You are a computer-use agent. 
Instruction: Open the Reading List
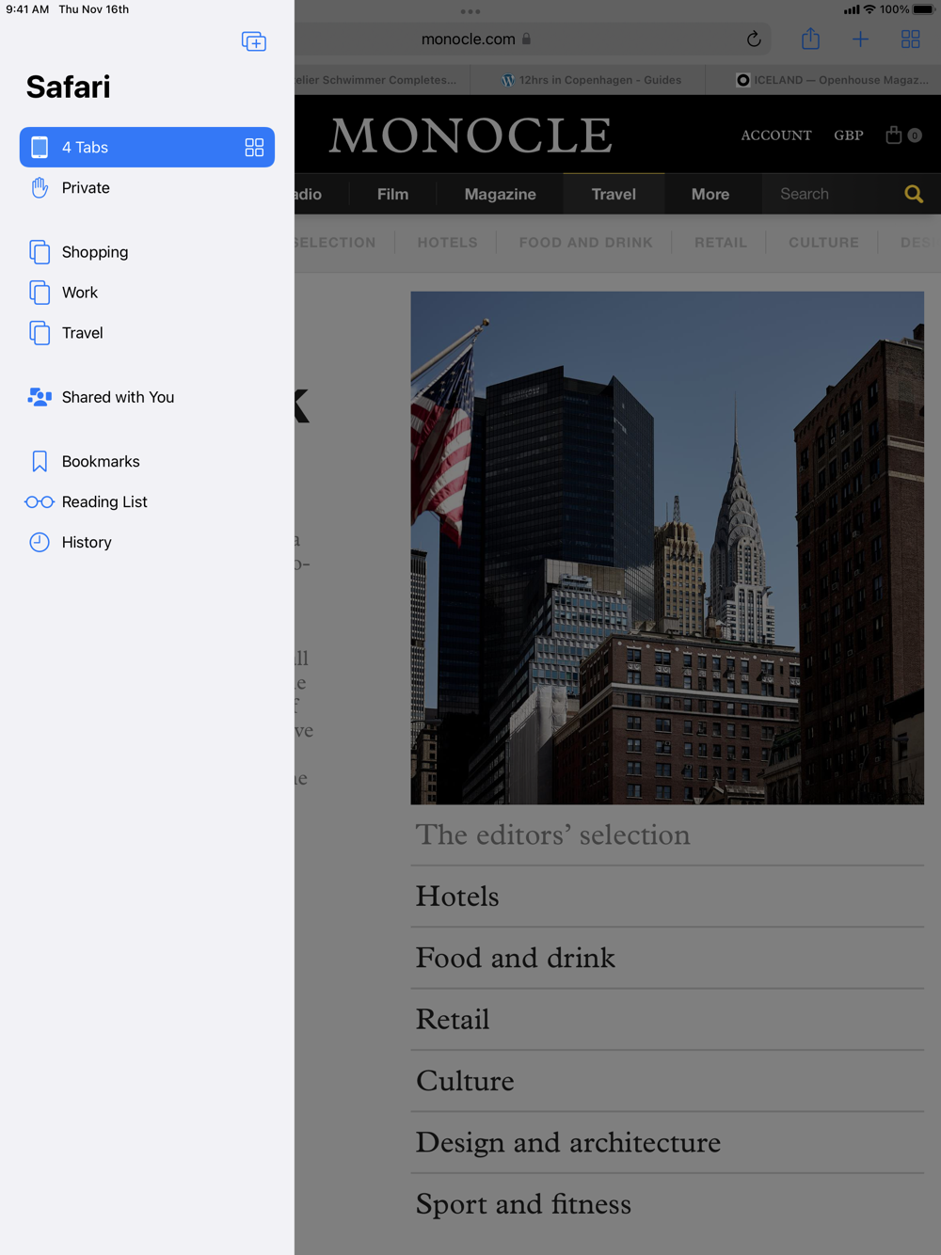104,502
